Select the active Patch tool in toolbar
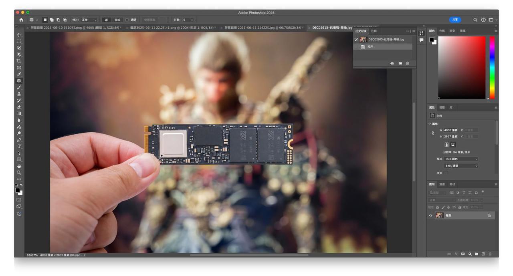 click(19, 81)
